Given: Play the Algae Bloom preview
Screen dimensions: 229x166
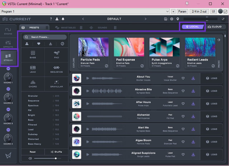Looking at the screenshot, I should [88, 142].
